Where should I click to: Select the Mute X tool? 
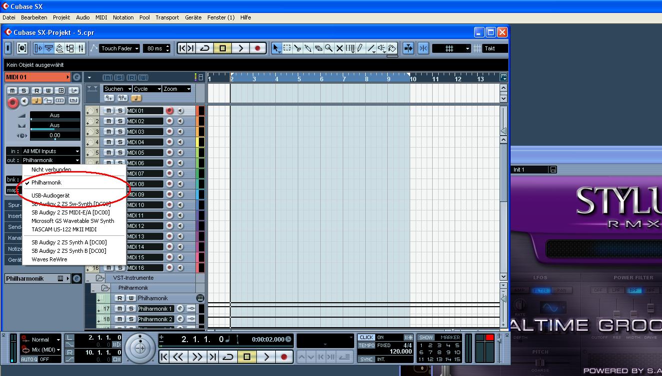[x=340, y=48]
